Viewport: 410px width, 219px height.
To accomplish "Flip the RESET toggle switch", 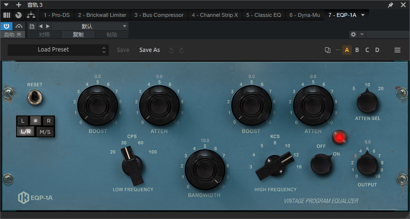I will (x=35, y=97).
